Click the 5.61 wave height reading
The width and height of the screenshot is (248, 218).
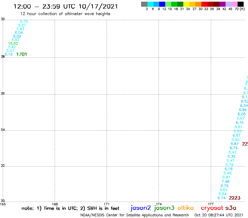238,127
